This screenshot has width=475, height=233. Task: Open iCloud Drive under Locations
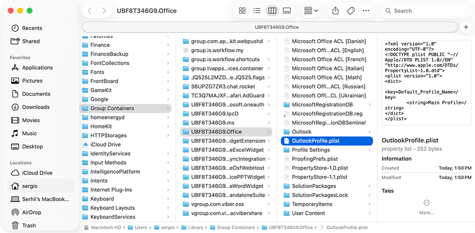coord(41,173)
